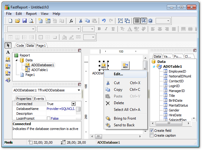
Task: Choose Bring to Front in context menu
Action: pyautogui.click(x=125, y=118)
